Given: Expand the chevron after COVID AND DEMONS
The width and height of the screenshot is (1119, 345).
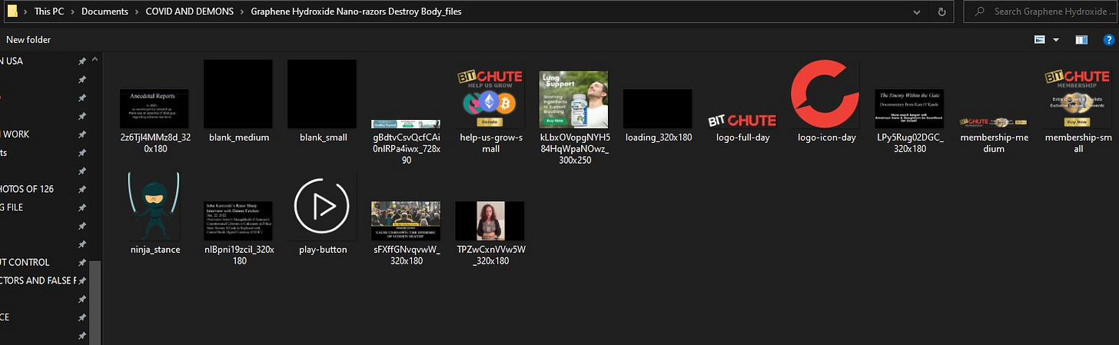Looking at the screenshot, I should coord(243,12).
